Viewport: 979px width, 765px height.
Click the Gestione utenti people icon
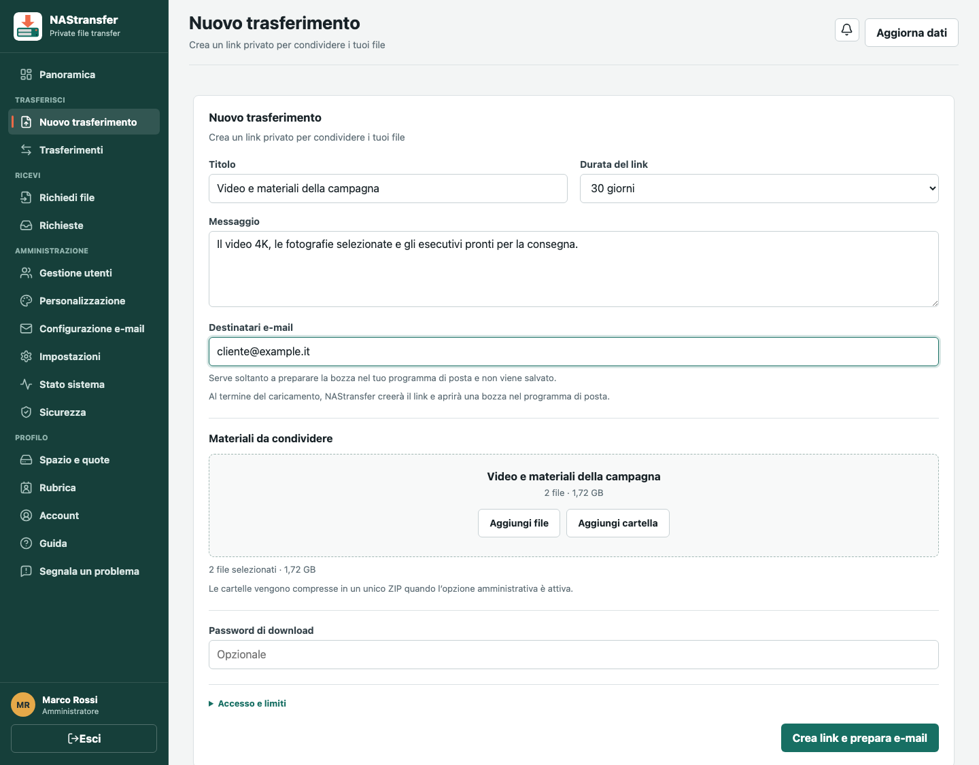(26, 273)
